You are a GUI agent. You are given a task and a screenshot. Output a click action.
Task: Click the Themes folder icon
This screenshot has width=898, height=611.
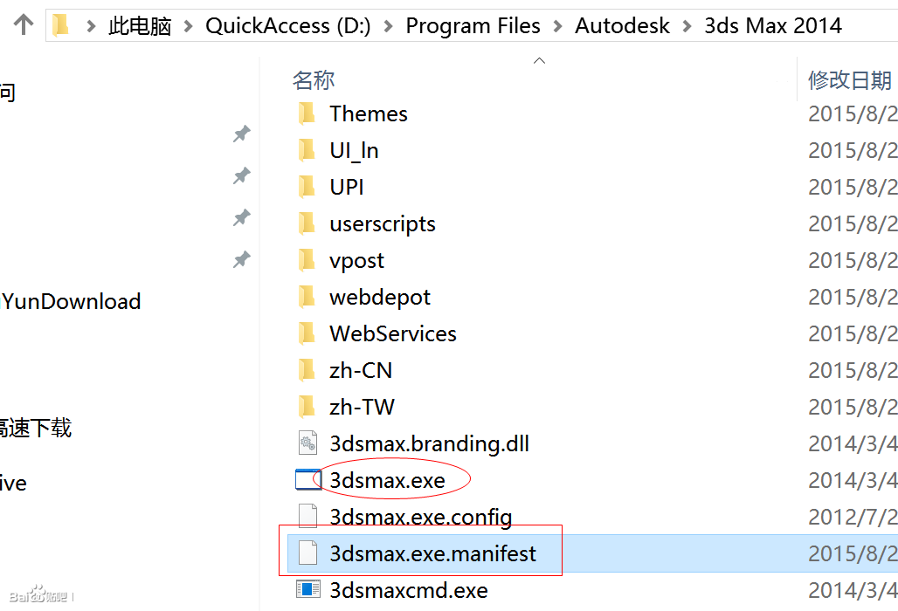pos(307,113)
